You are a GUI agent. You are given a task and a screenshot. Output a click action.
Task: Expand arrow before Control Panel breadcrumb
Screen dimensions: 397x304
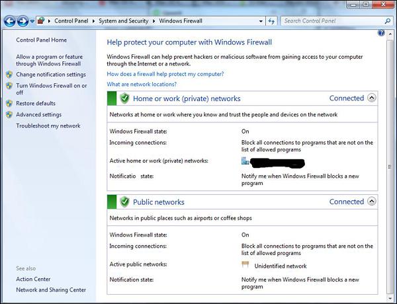49,21
